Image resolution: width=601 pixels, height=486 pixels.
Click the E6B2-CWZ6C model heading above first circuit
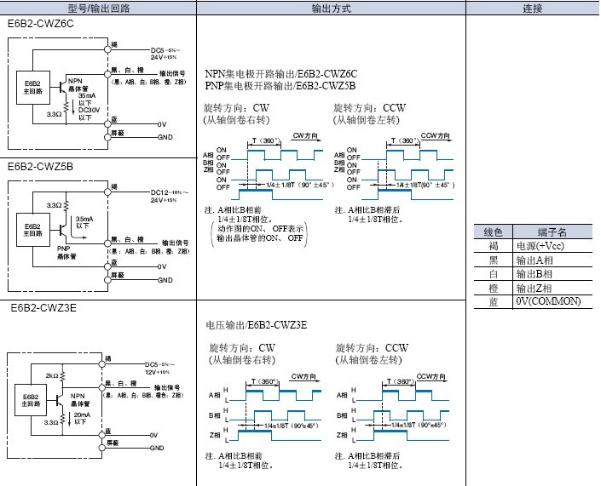pyautogui.click(x=41, y=24)
